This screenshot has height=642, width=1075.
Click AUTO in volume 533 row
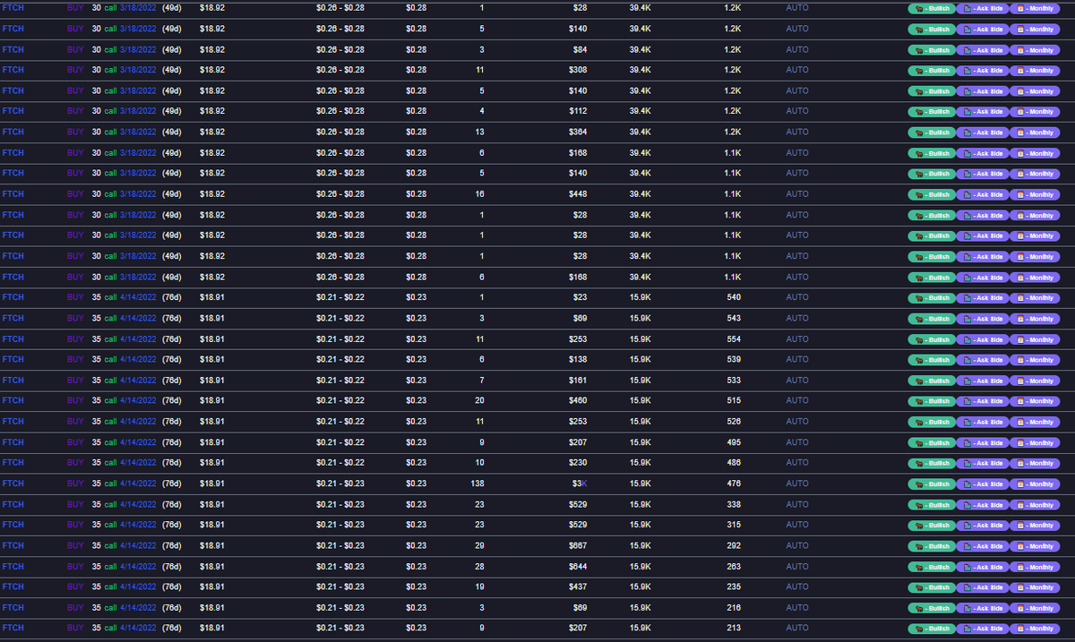pyautogui.click(x=797, y=380)
